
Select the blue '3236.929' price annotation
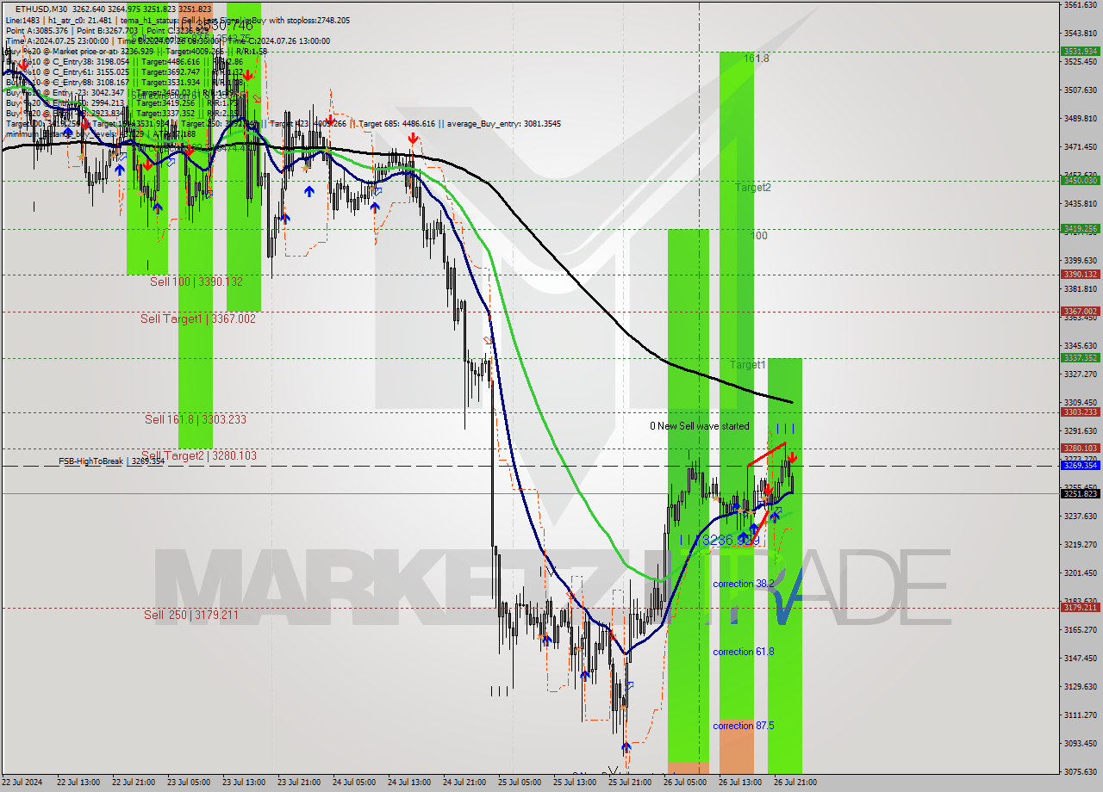click(732, 540)
